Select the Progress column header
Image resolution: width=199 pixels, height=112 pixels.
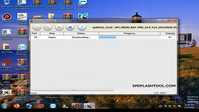[129, 33]
